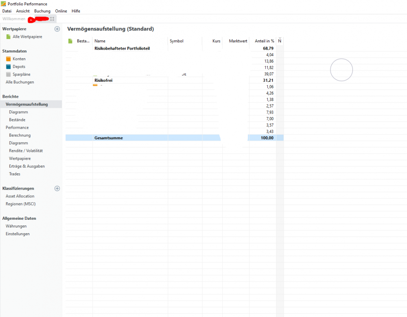This screenshot has width=407, height=317.
Task: Sort by Name column header
Action: click(130, 41)
